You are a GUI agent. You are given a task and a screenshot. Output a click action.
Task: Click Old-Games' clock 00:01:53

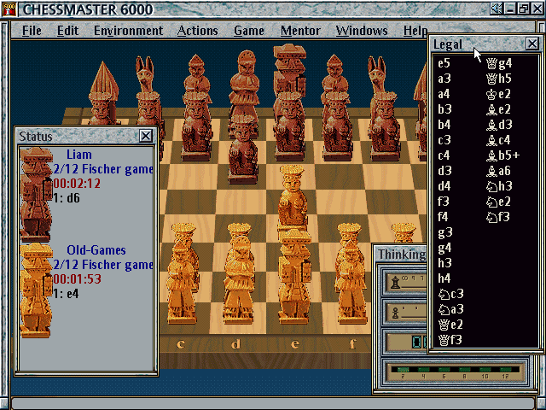coord(77,279)
